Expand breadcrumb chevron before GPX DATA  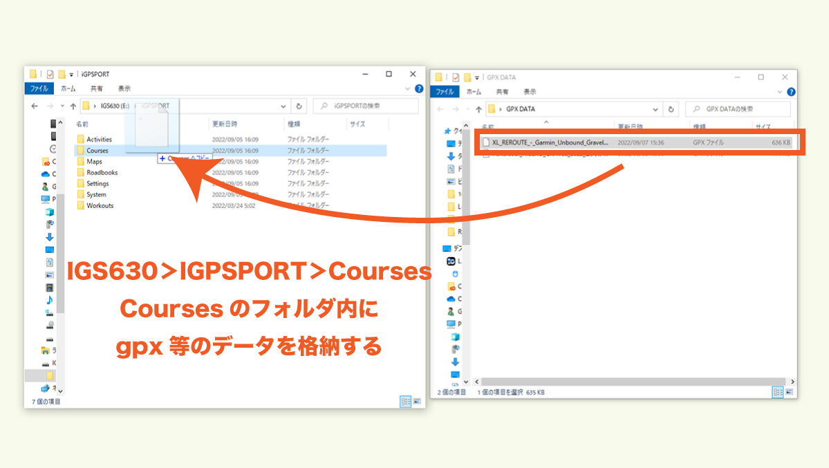tap(501, 109)
